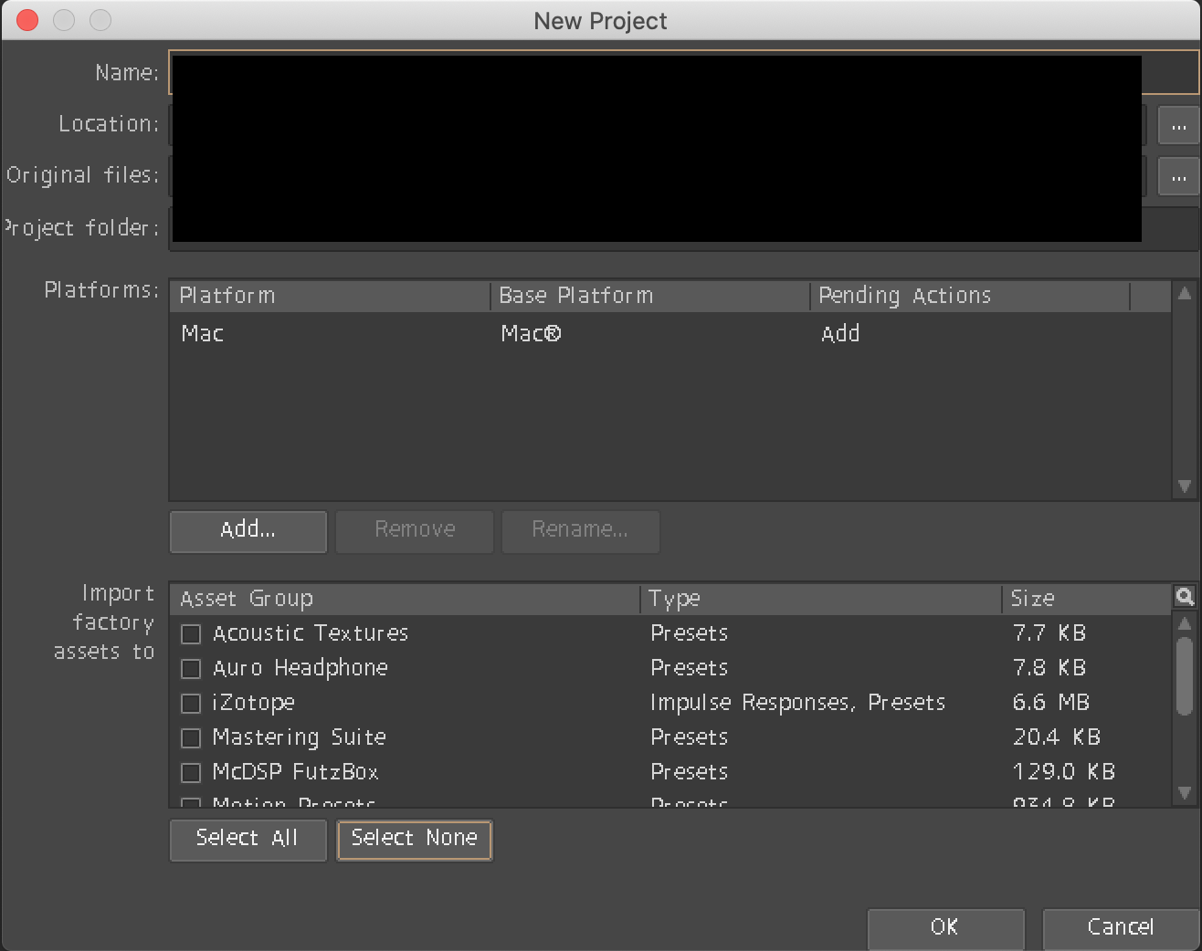Sort assets by the Size column header
Screen dimensions: 1202x951
coord(1087,599)
